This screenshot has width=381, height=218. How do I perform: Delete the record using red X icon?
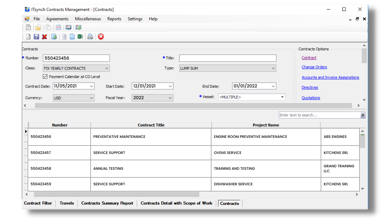[45, 37]
